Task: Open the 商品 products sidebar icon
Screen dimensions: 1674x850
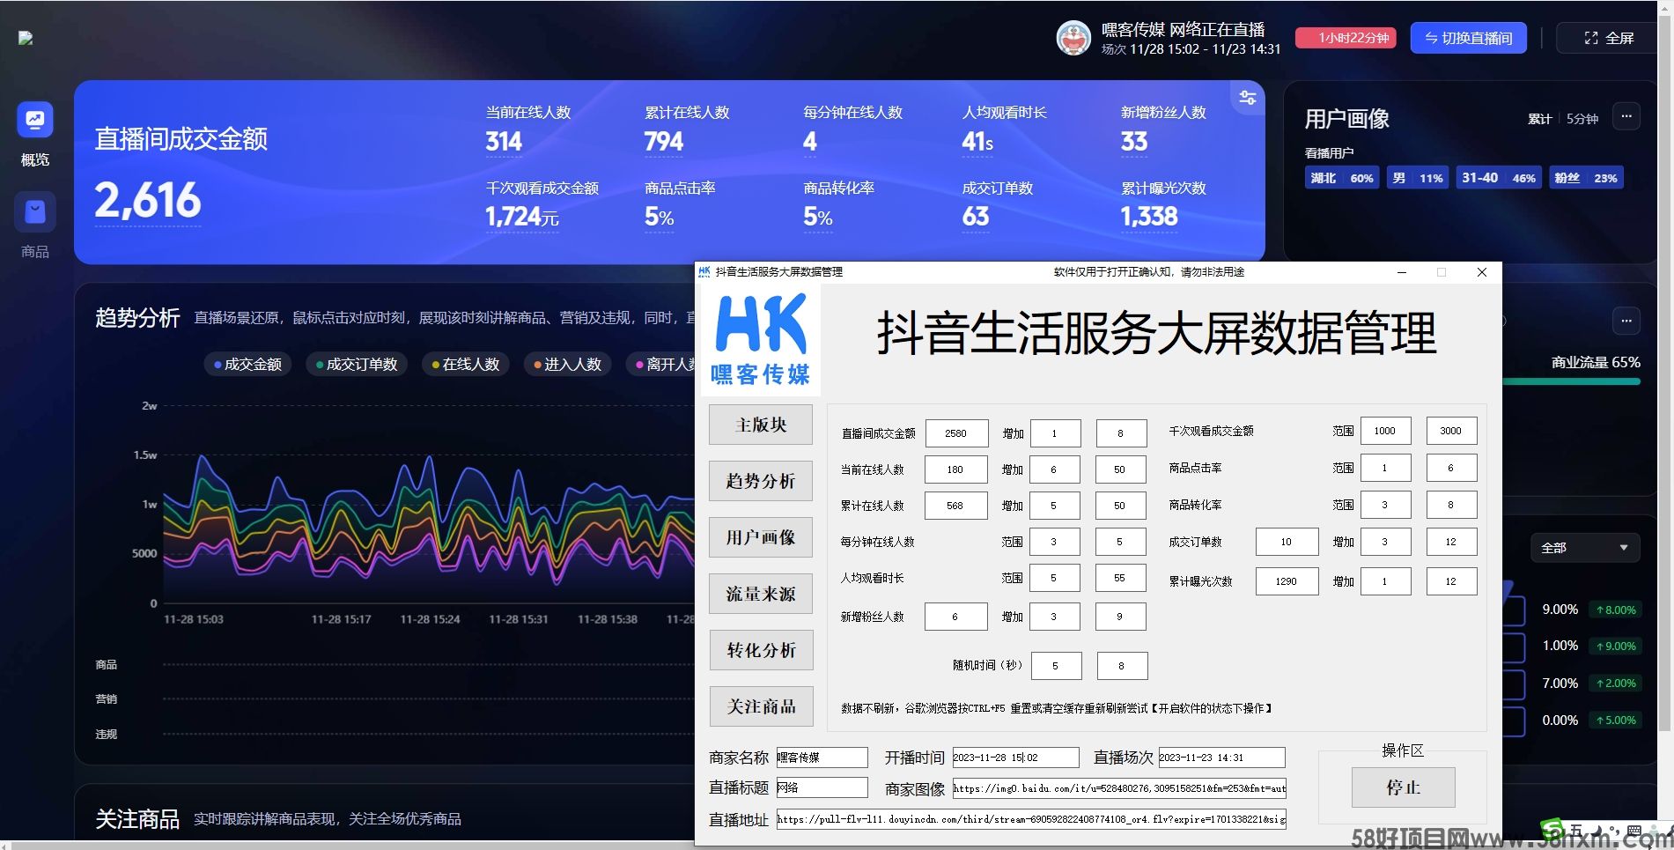Action: pos(35,211)
